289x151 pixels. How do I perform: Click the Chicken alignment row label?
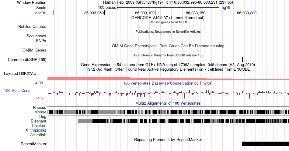click(39, 126)
